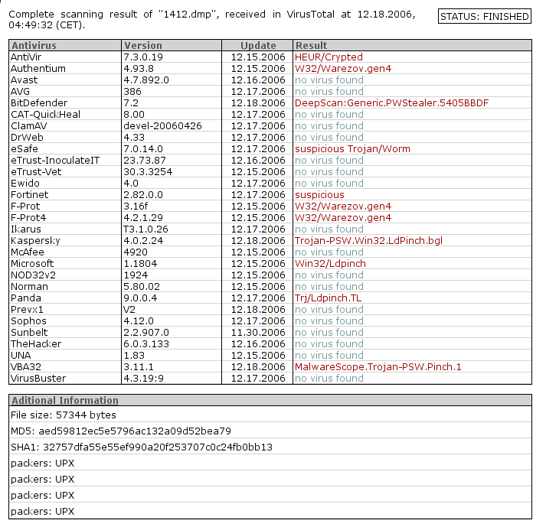Click DeepScan:Generic.PWStealer.5405BBDF result
Screen dimensions: 546x527
coord(392,103)
